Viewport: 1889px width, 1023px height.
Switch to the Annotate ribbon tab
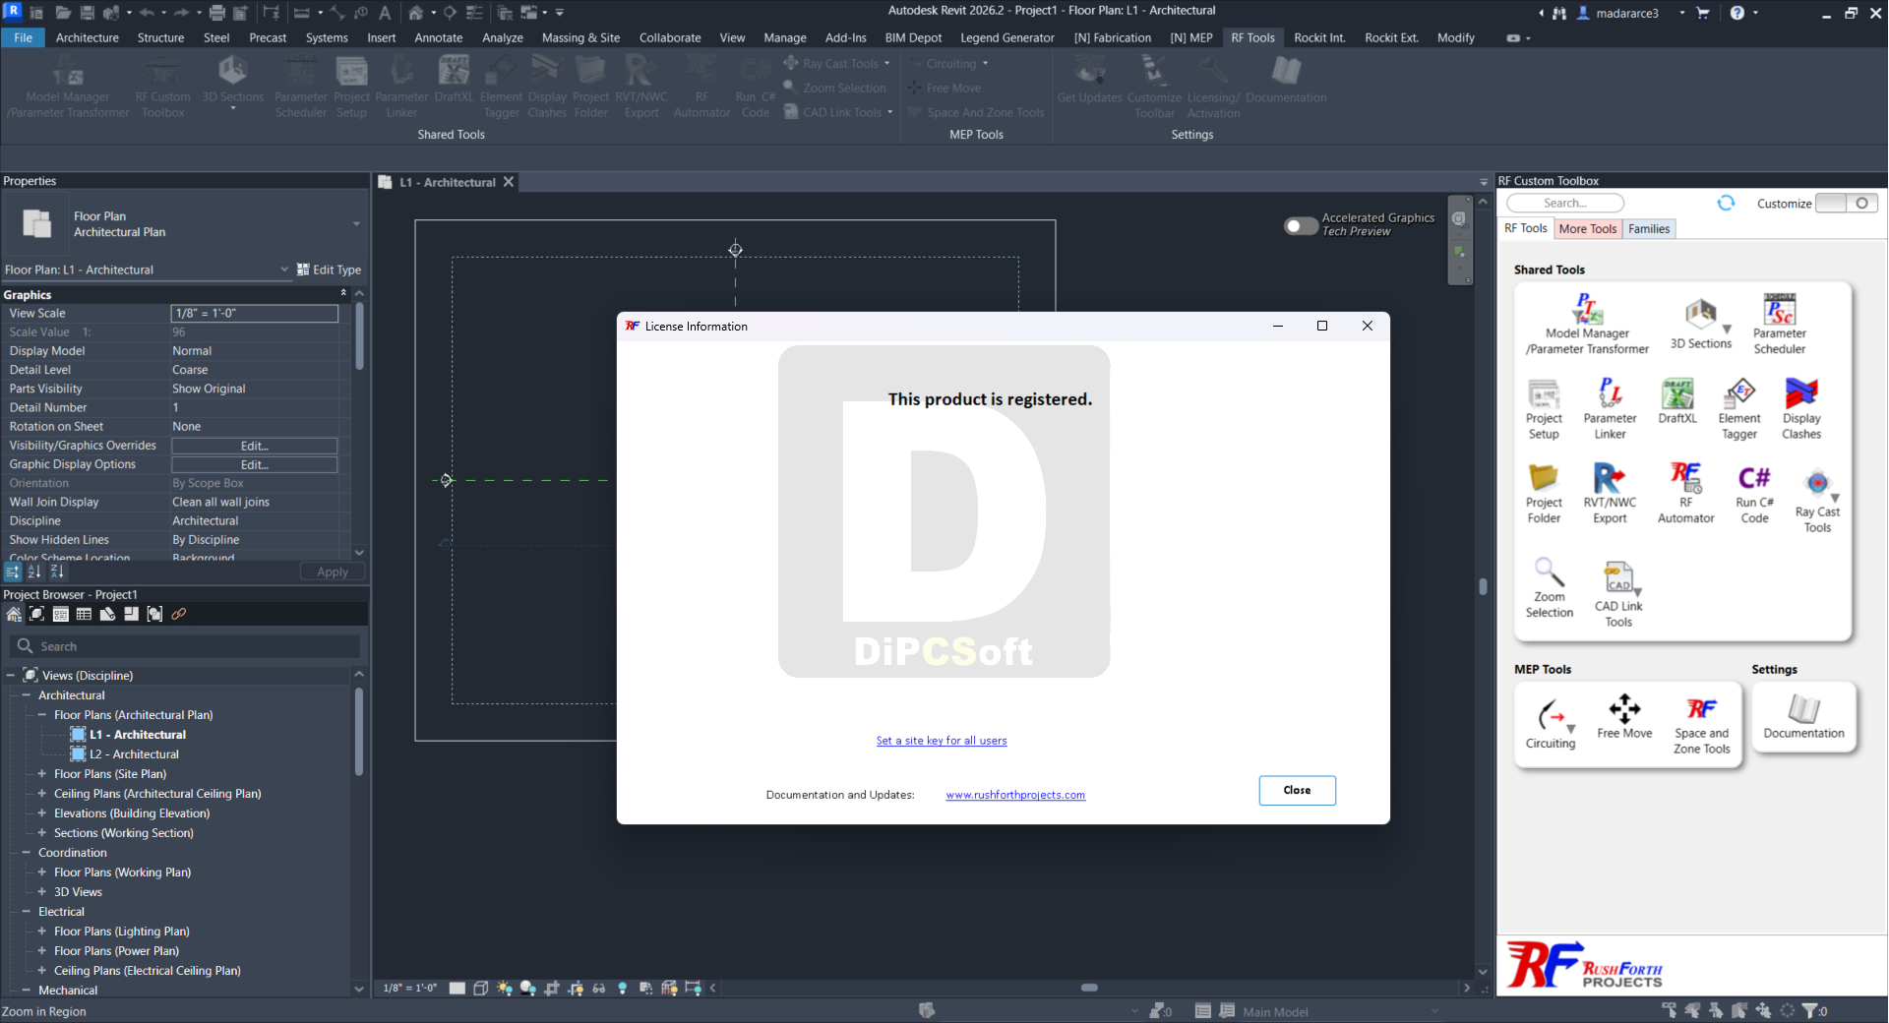[439, 37]
